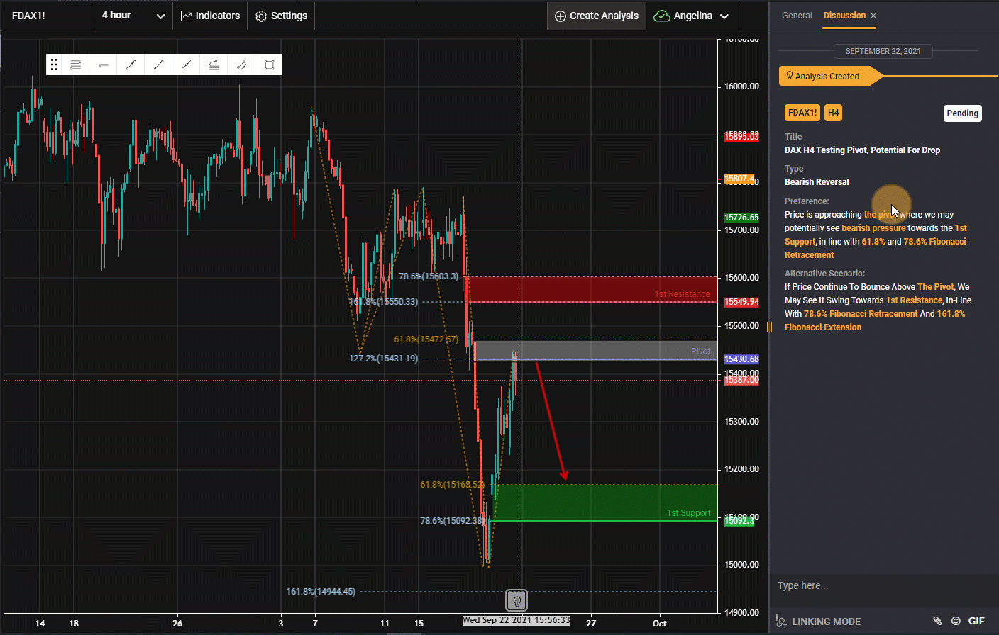
Task: Click the 15092.3 support price label
Action: pyautogui.click(x=739, y=520)
